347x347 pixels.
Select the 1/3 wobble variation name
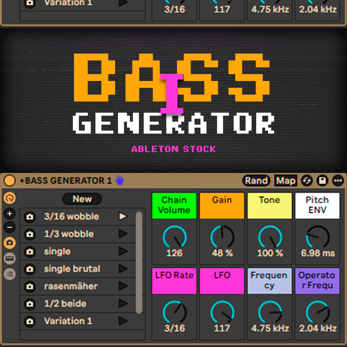tap(69, 234)
